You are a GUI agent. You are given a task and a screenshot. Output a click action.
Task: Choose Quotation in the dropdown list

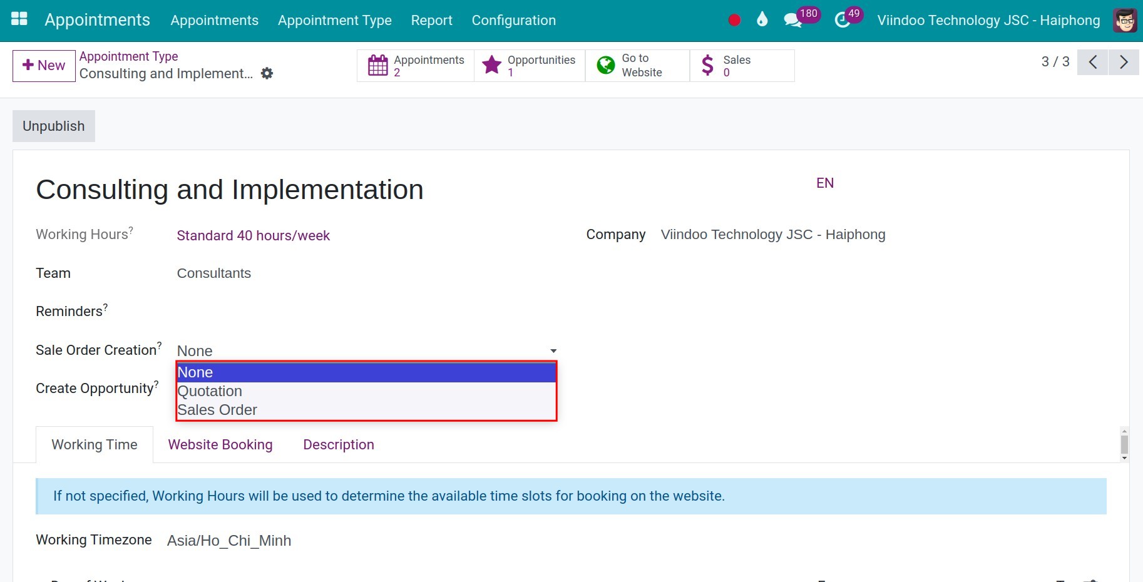(367, 391)
